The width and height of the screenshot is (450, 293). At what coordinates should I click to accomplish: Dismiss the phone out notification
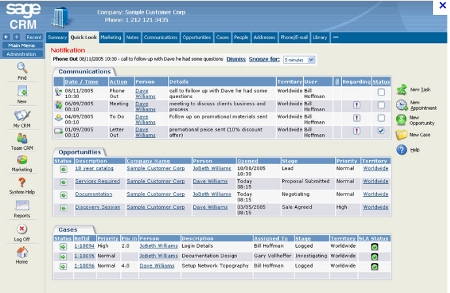click(x=236, y=59)
